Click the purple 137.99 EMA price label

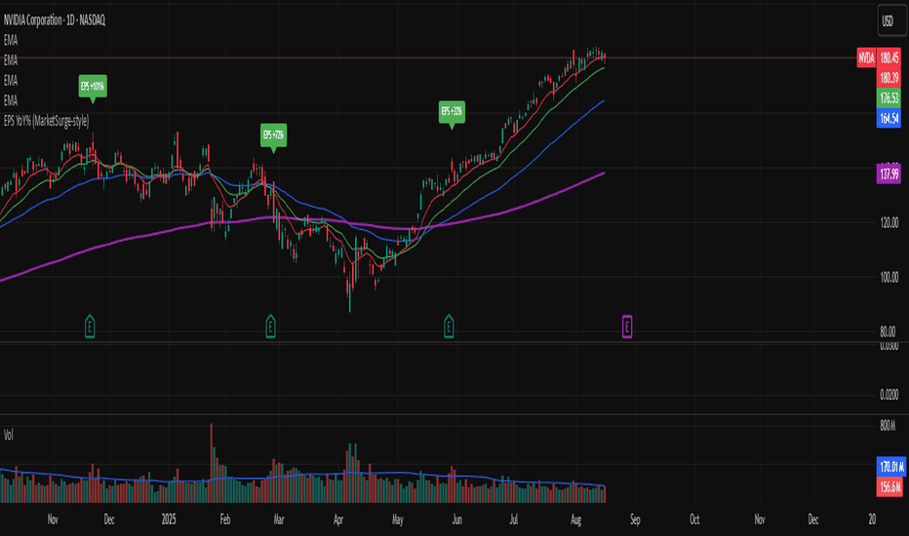click(889, 173)
